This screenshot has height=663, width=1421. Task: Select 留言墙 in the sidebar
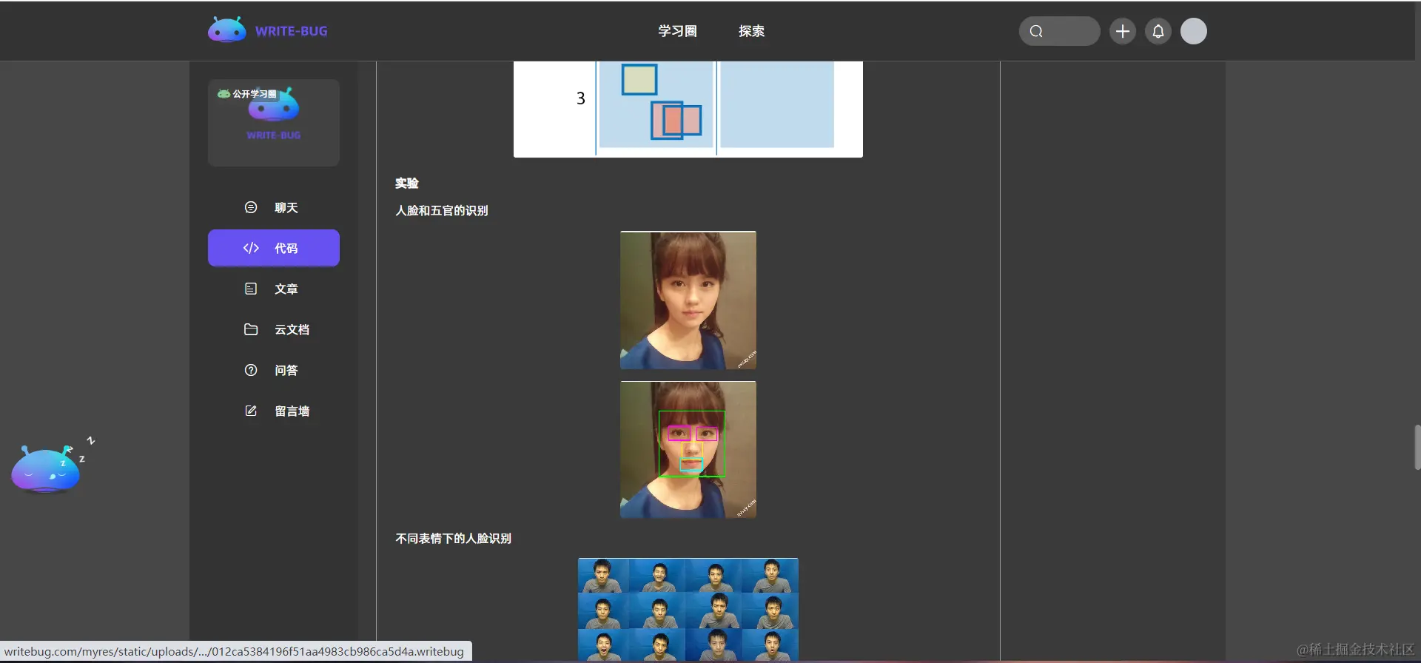click(x=274, y=411)
